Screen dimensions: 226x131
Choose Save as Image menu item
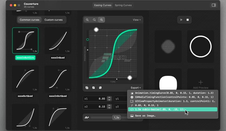[172, 116]
